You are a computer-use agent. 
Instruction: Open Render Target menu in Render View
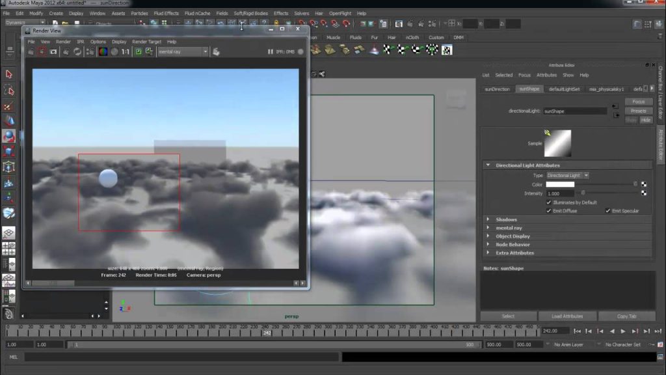tap(146, 42)
